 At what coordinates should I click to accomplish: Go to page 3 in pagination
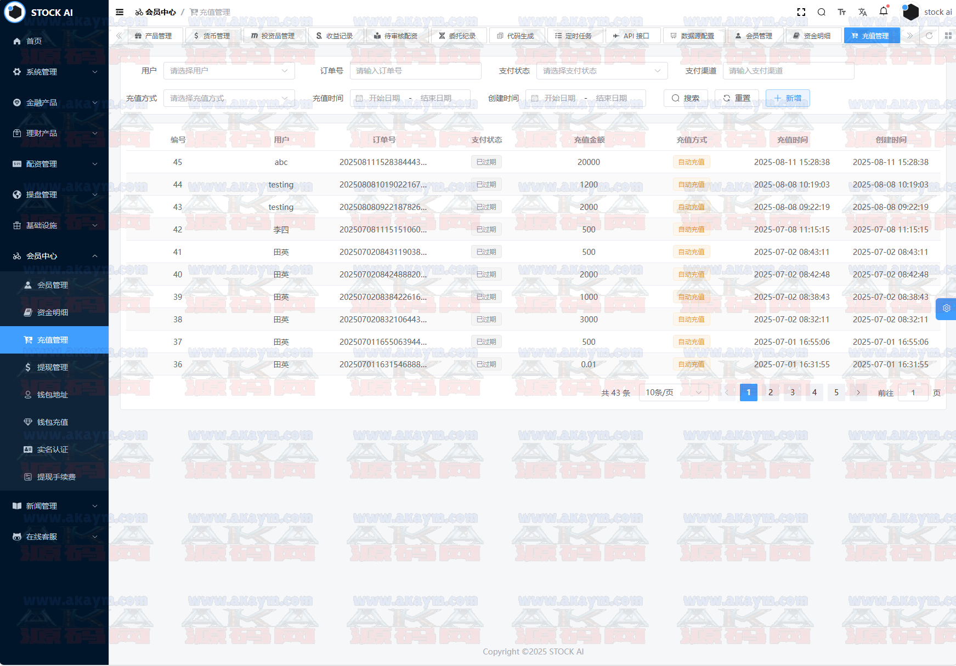[x=793, y=392]
